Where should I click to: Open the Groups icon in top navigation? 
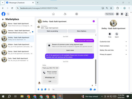77,14
